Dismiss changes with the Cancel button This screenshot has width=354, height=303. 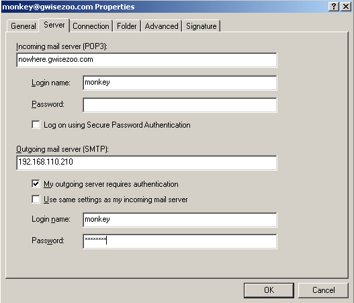point(323,290)
